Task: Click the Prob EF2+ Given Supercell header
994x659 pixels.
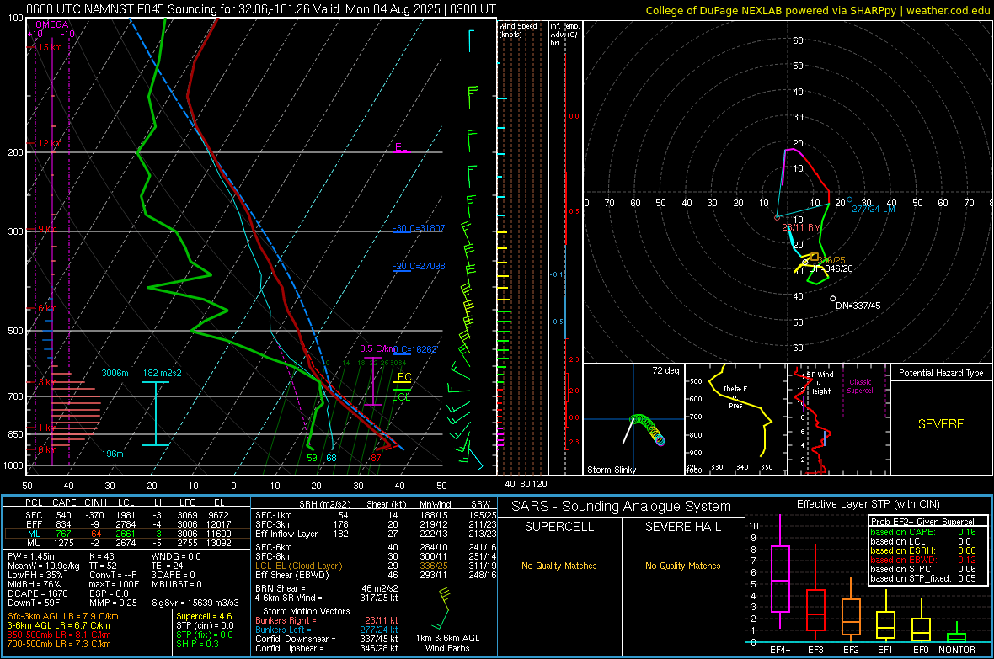Action: (x=923, y=522)
